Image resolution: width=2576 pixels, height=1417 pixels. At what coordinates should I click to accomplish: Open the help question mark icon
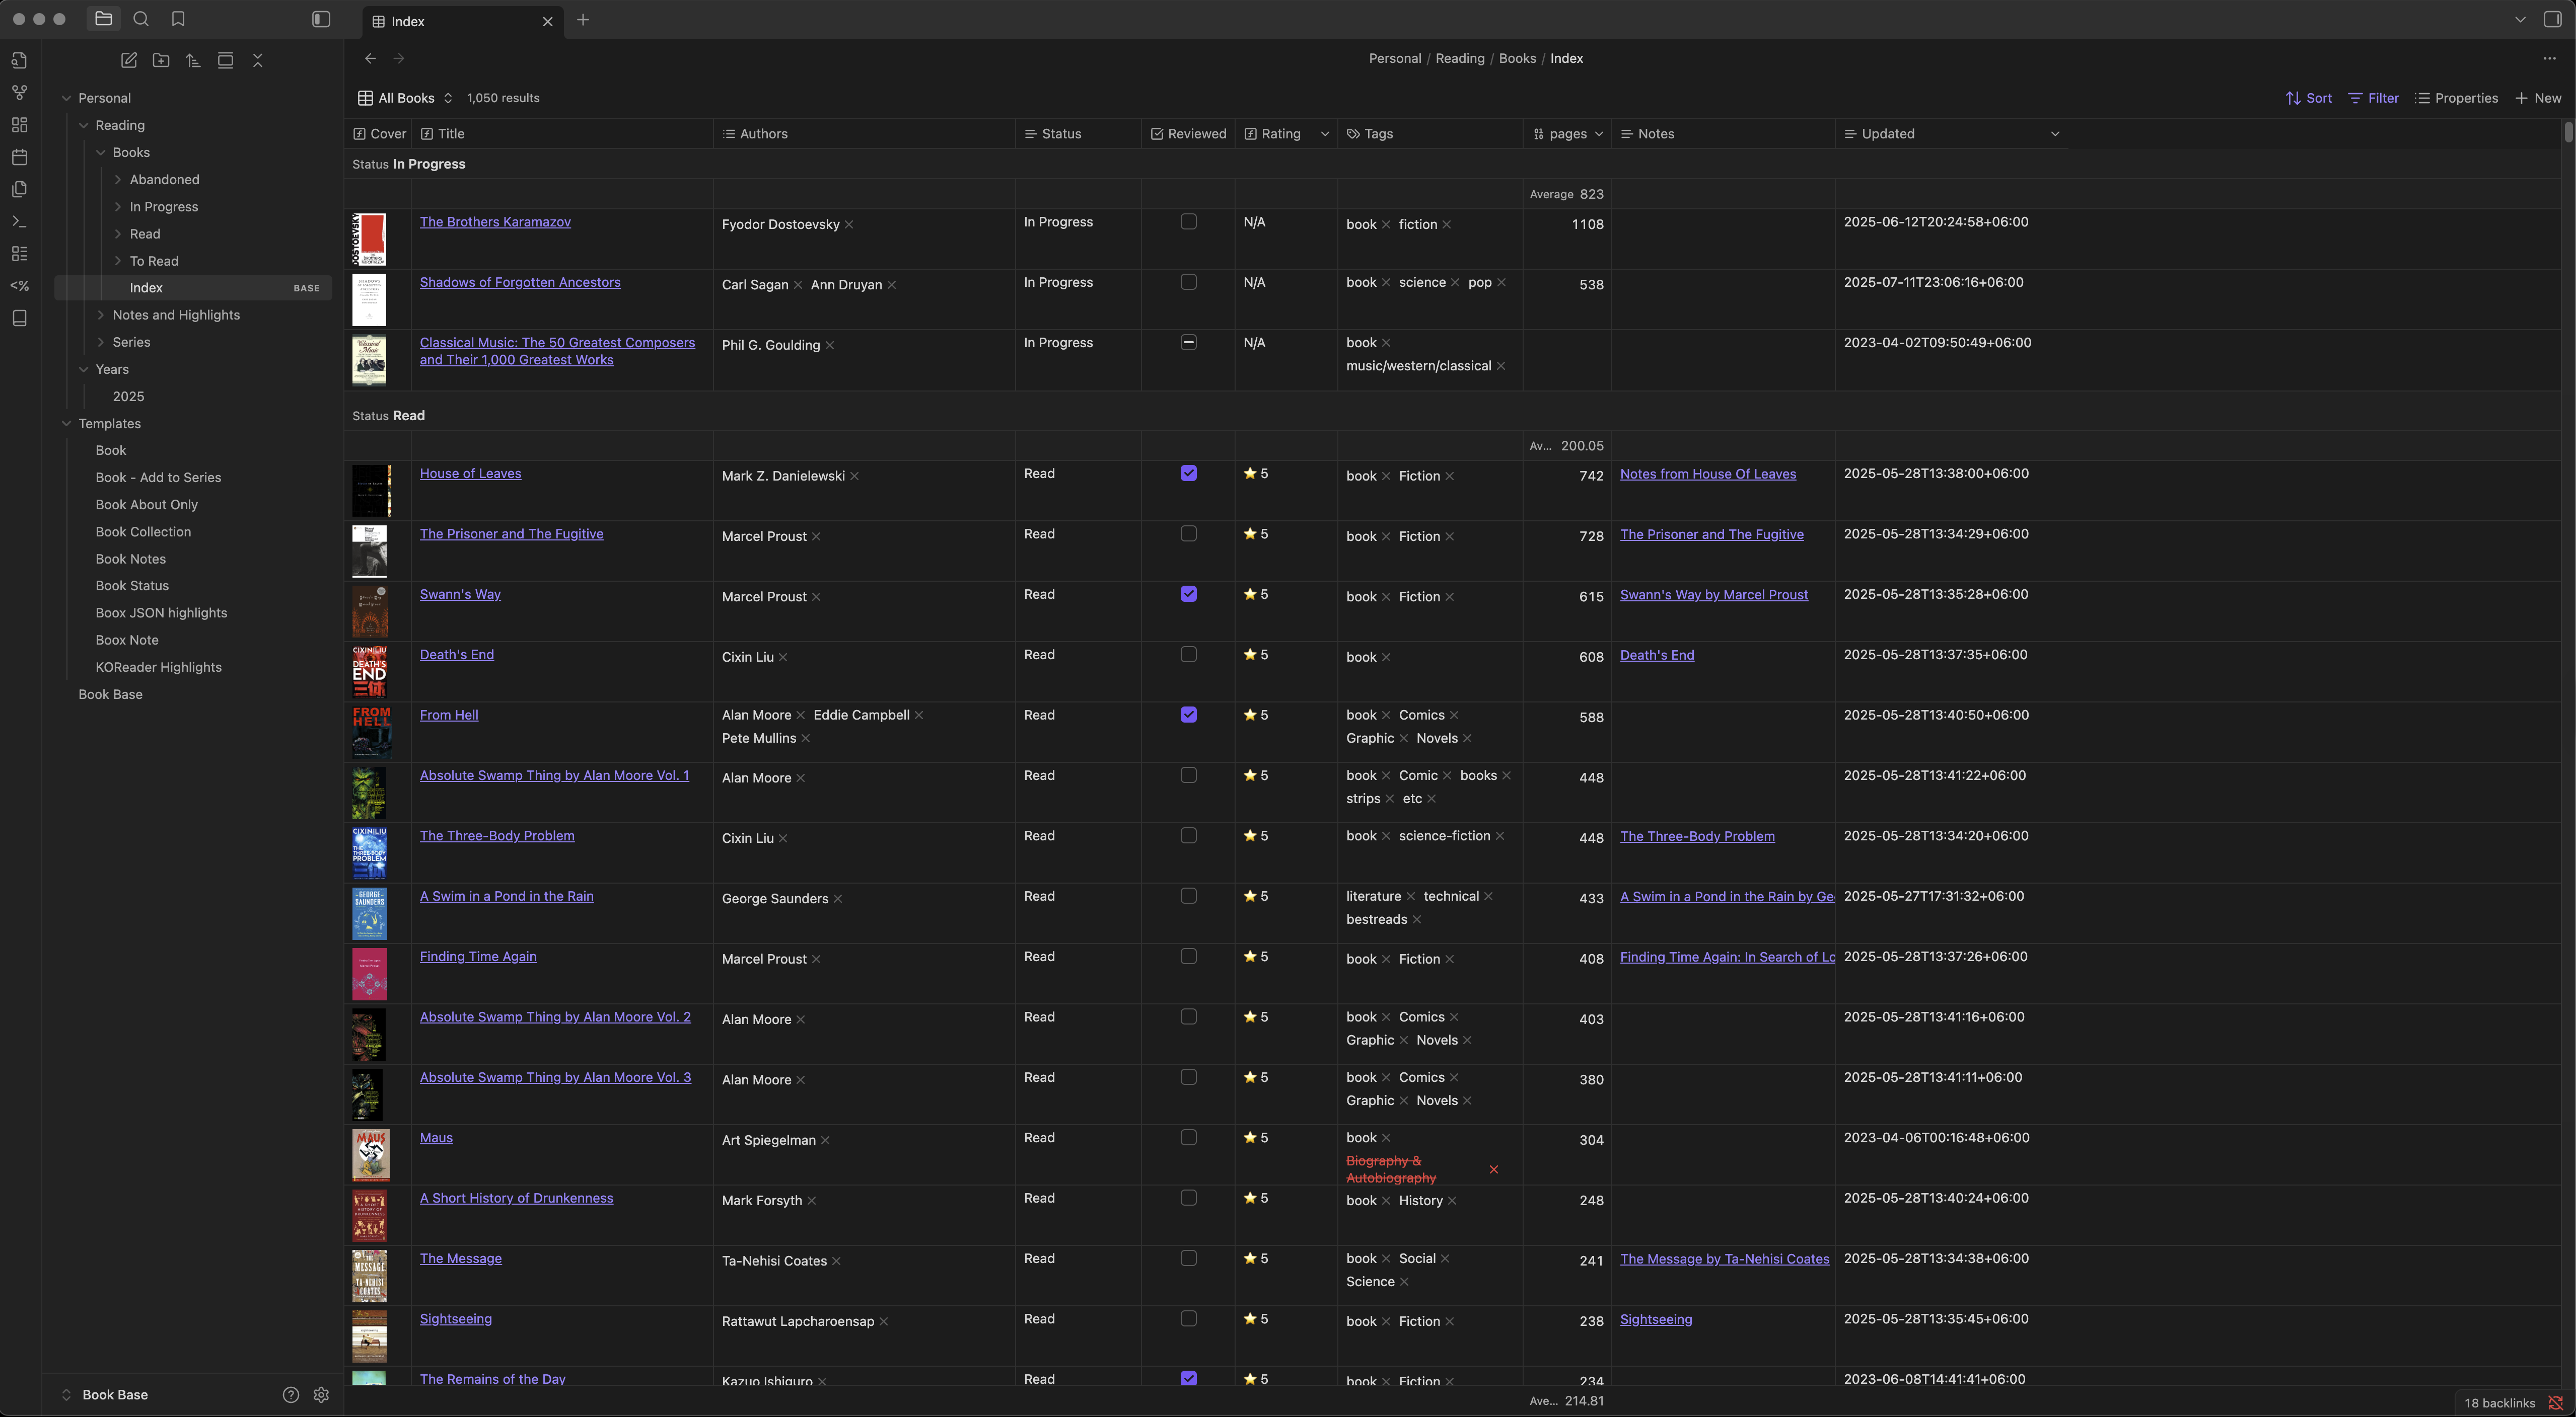[x=291, y=1395]
